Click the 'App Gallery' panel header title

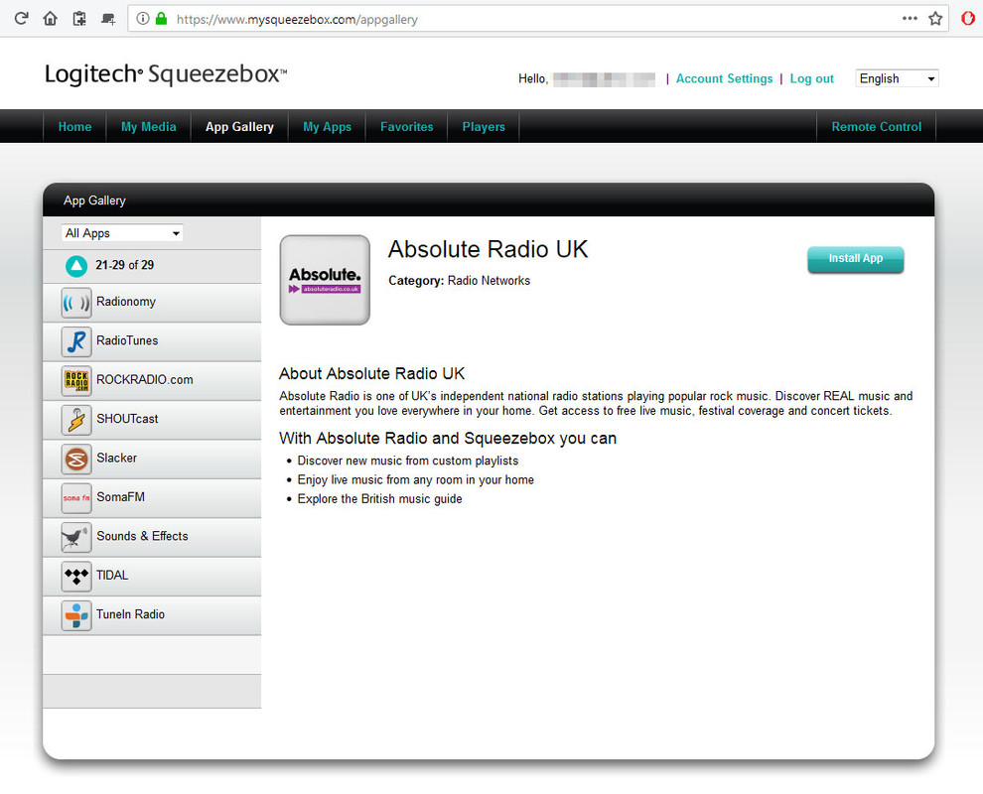pyautogui.click(x=94, y=200)
